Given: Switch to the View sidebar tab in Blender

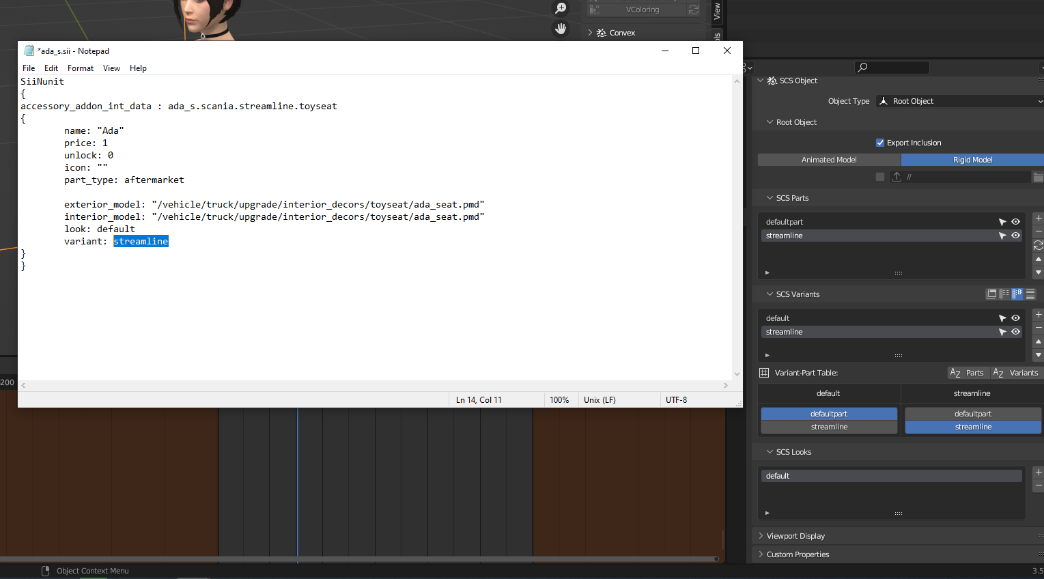Looking at the screenshot, I should 717,11.
